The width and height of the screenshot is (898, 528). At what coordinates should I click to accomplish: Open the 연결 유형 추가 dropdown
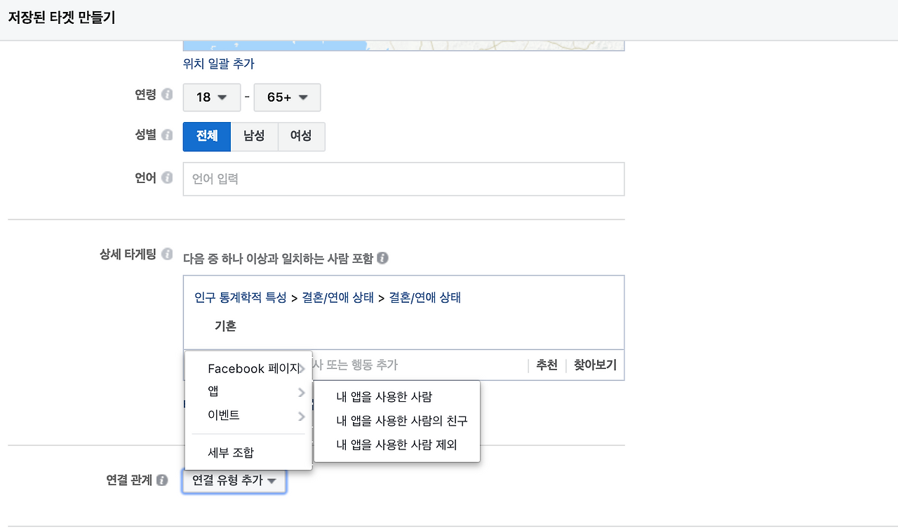coord(234,480)
